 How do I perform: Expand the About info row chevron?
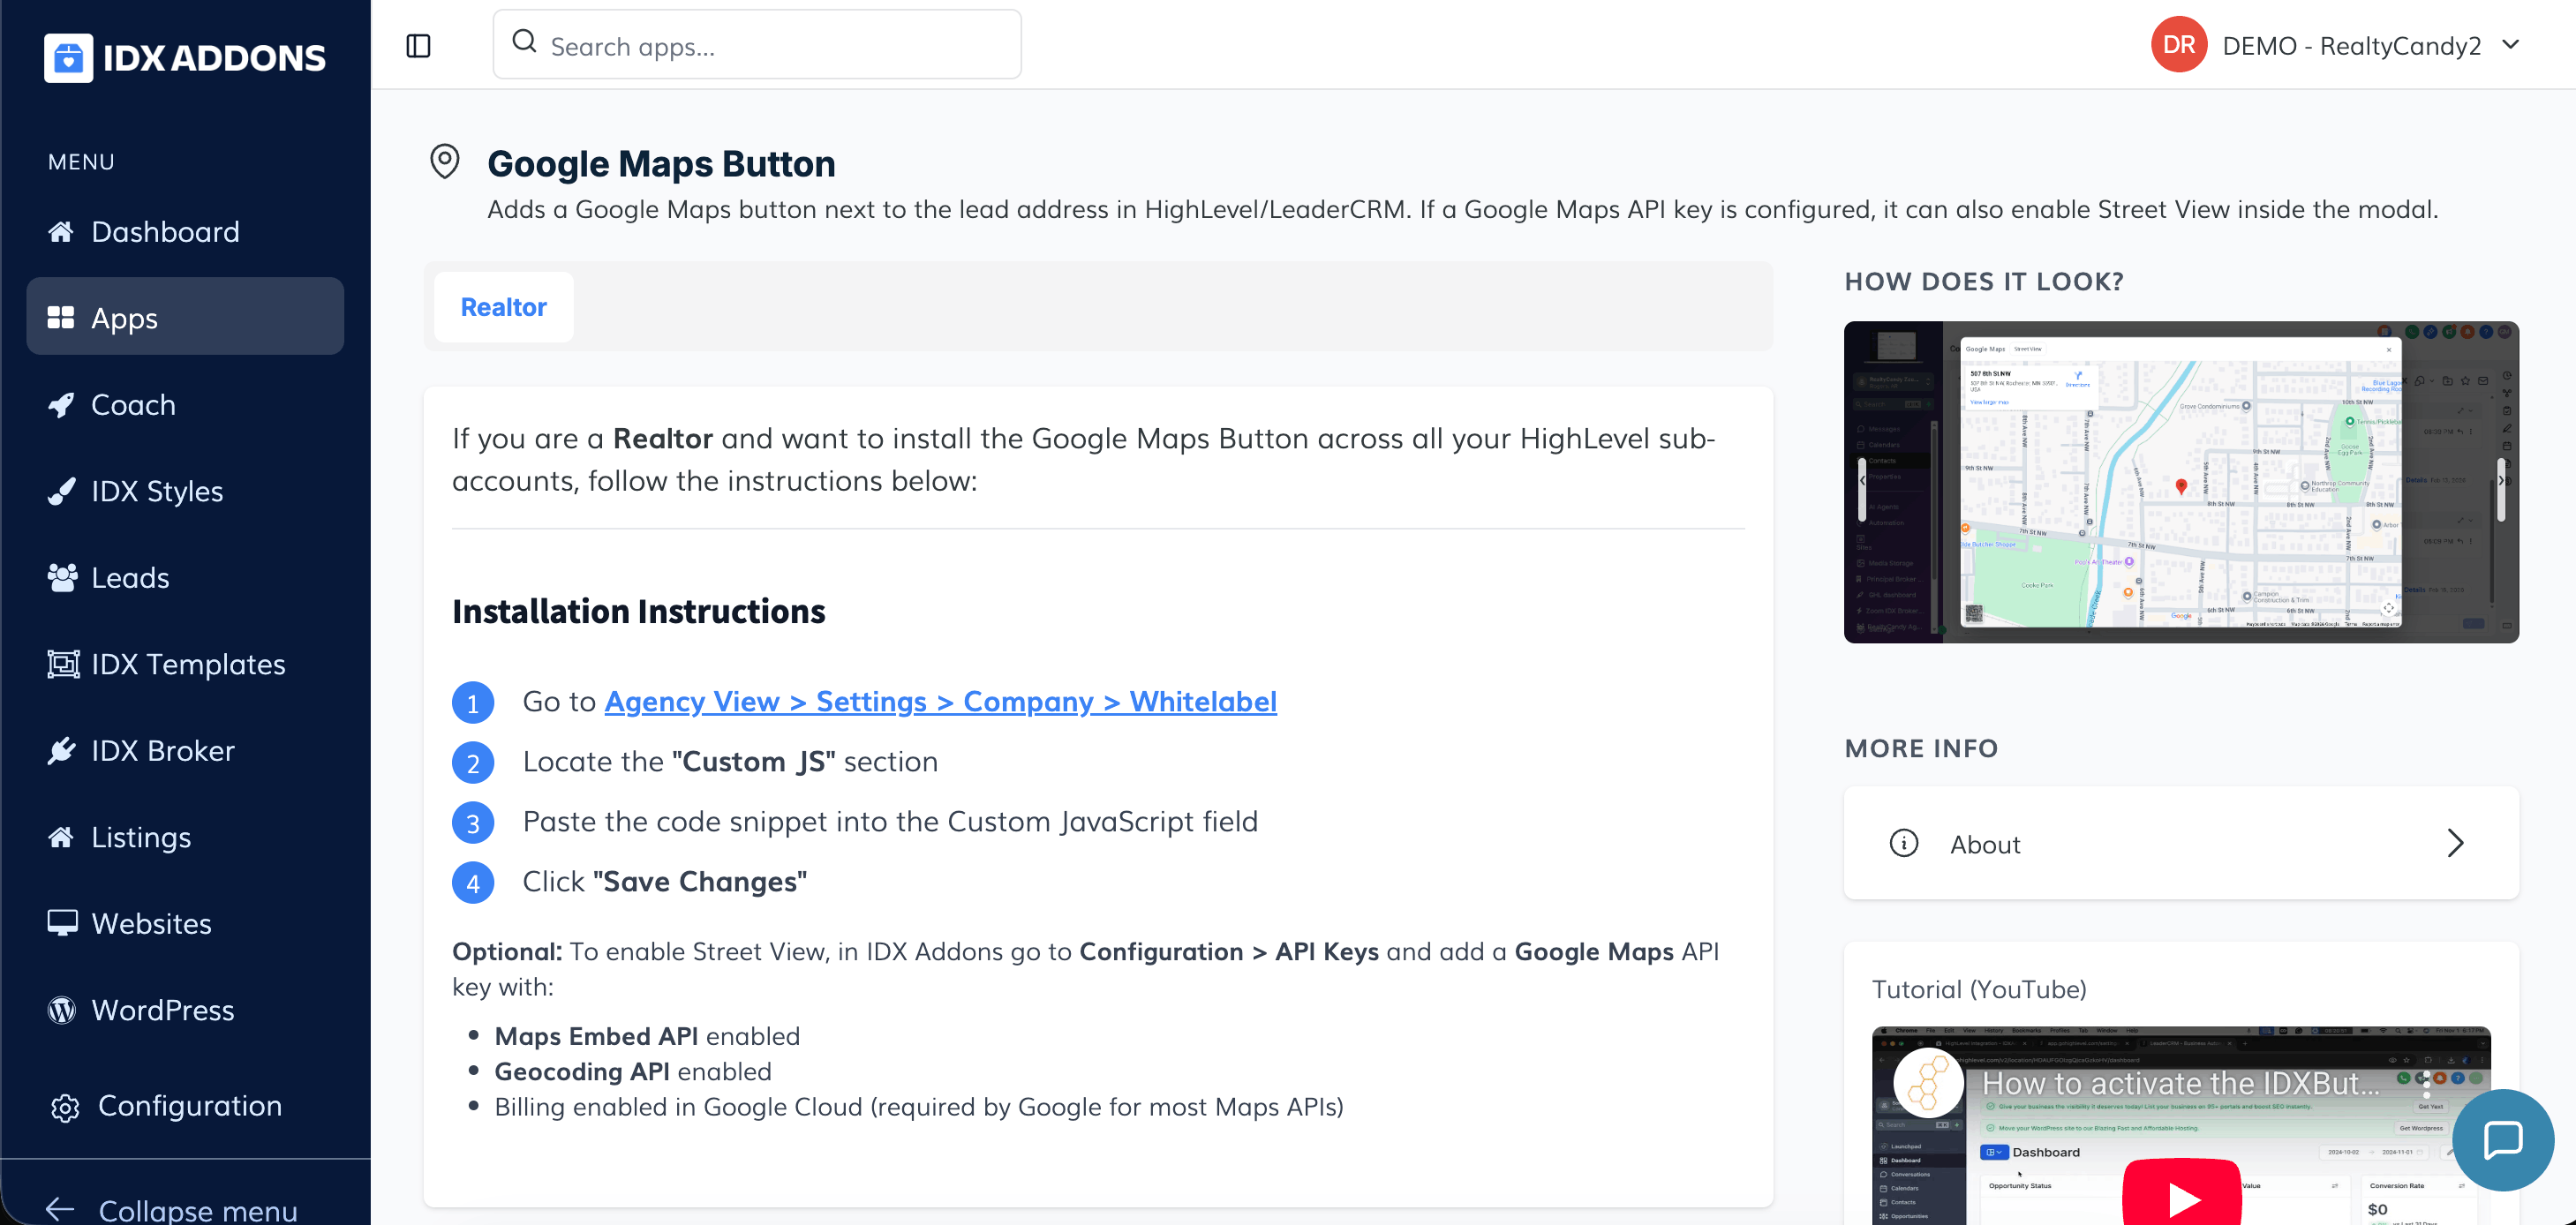coord(2455,843)
